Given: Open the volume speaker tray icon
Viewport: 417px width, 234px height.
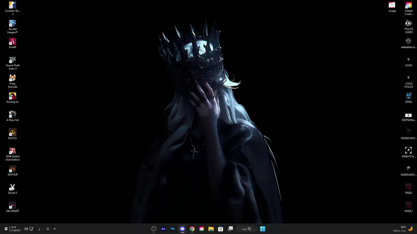Looking at the screenshot, I should click(x=26, y=229).
